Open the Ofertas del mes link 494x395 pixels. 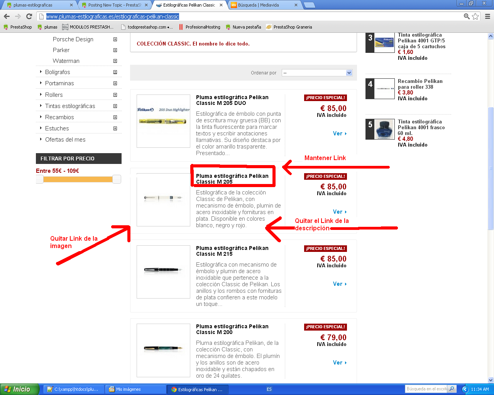point(65,140)
